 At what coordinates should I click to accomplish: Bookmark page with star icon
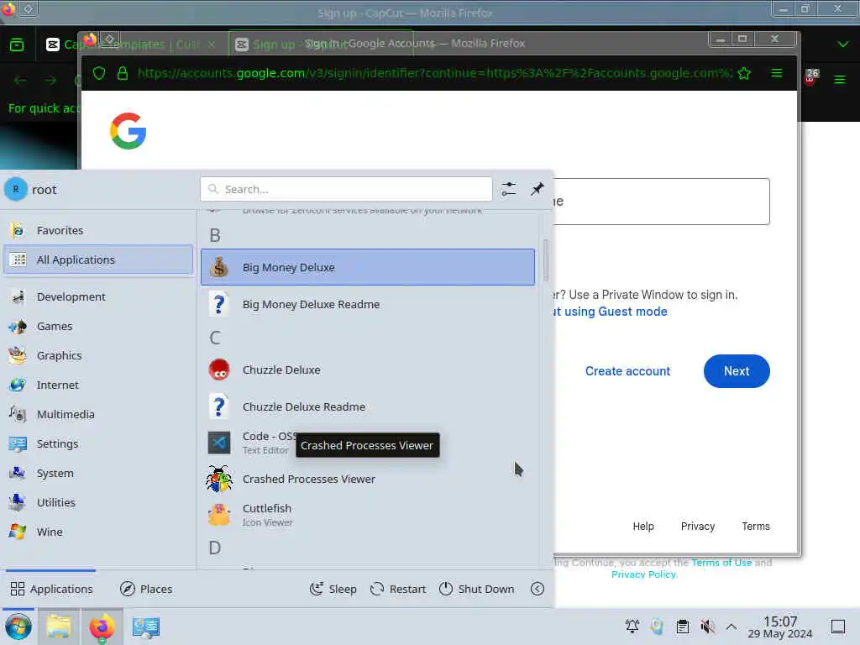(x=744, y=73)
